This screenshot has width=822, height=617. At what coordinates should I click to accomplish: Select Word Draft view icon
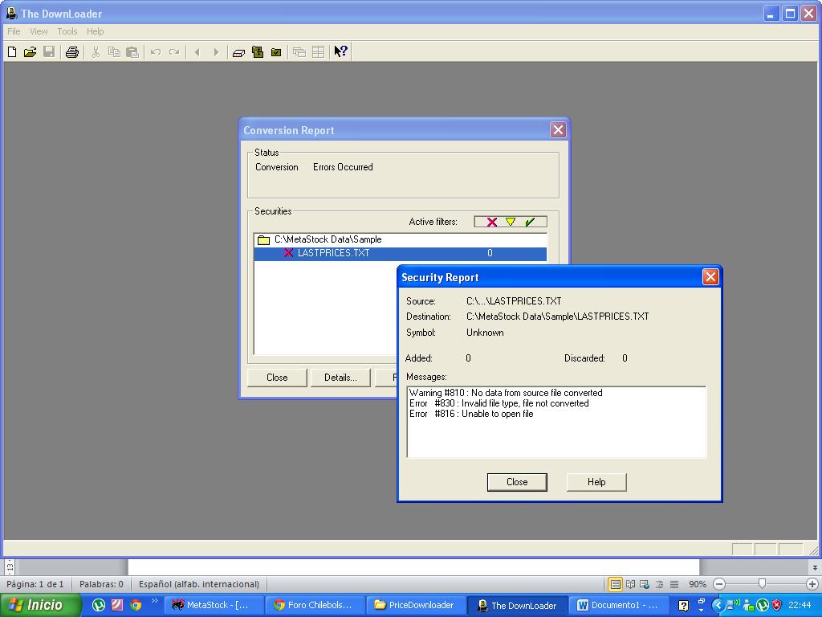(674, 584)
